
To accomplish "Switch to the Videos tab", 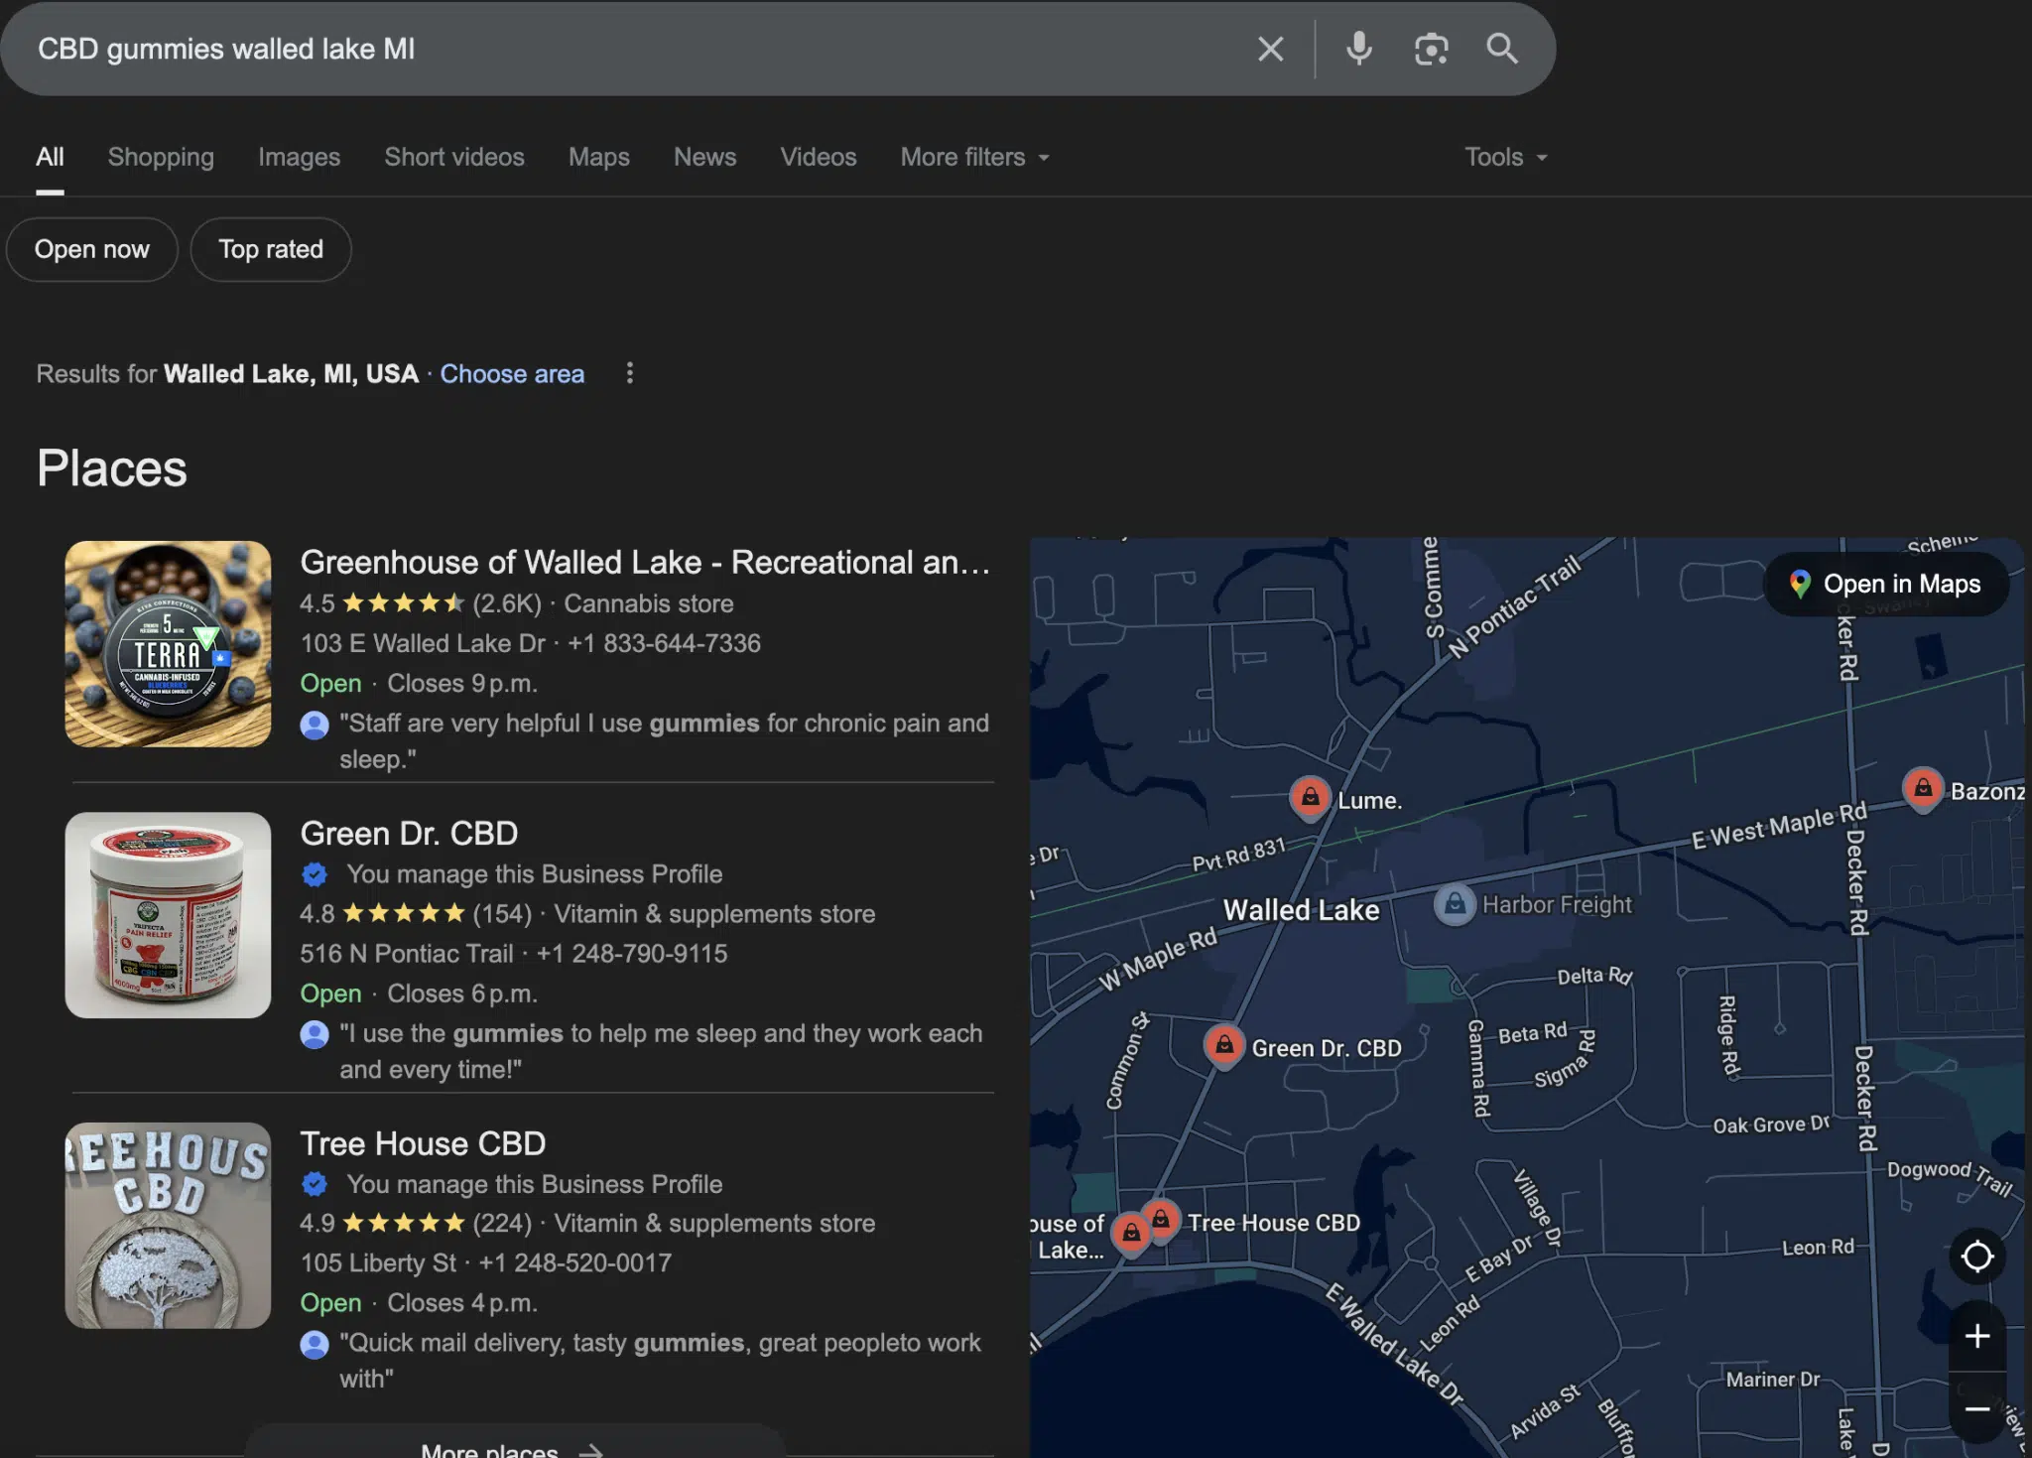I will pyautogui.click(x=818, y=157).
